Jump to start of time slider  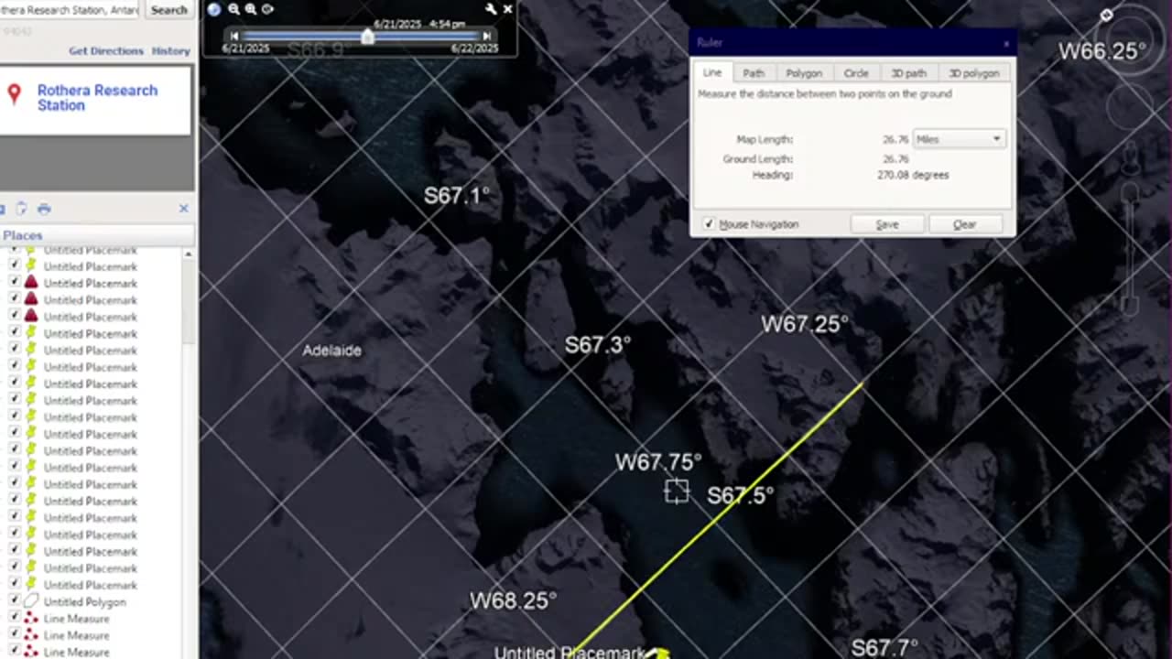click(234, 36)
